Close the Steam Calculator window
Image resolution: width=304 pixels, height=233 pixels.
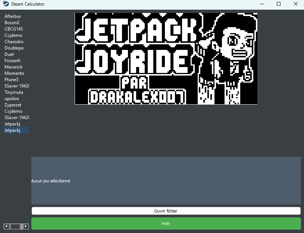pyautogui.click(x=296, y=4)
